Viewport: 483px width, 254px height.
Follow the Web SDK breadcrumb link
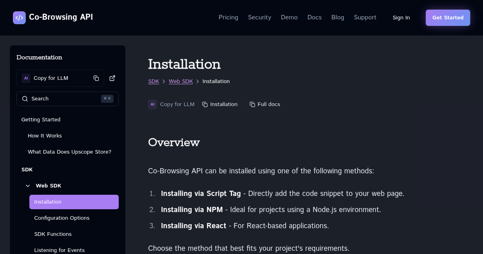pyautogui.click(x=181, y=81)
